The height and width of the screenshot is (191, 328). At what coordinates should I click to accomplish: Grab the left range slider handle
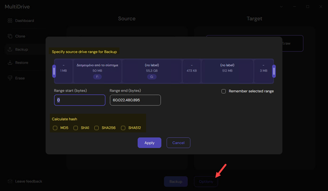coord(54,71)
